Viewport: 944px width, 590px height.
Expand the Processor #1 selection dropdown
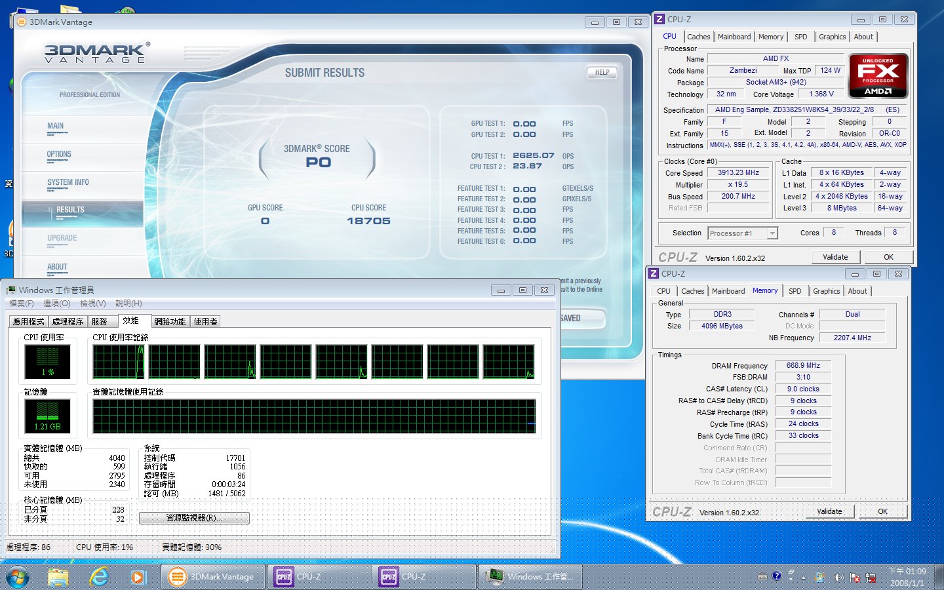tap(772, 233)
